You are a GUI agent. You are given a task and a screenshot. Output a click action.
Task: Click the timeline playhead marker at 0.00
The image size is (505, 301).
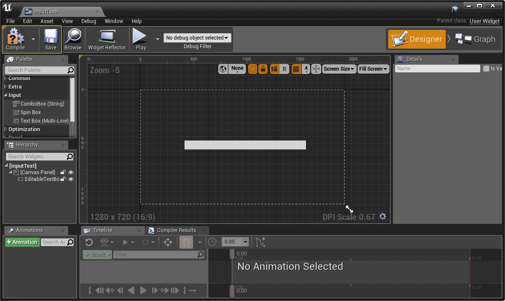(x=232, y=254)
